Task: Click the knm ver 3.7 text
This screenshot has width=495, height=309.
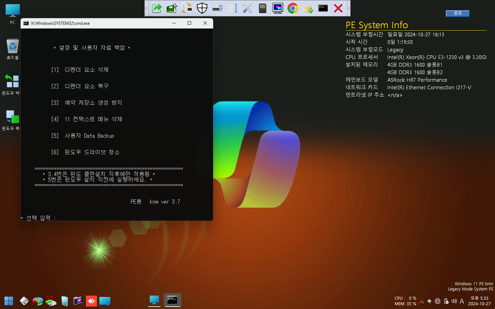Action: coord(165,202)
